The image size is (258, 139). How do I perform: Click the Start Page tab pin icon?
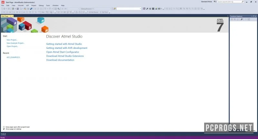point(10,16)
